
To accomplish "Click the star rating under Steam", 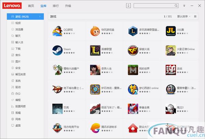I will (x=69, y=53).
